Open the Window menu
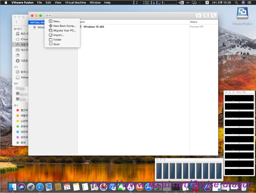256x193 pixels. point(95,3)
